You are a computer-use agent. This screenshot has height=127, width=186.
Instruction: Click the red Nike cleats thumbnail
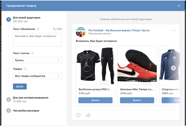(137, 65)
